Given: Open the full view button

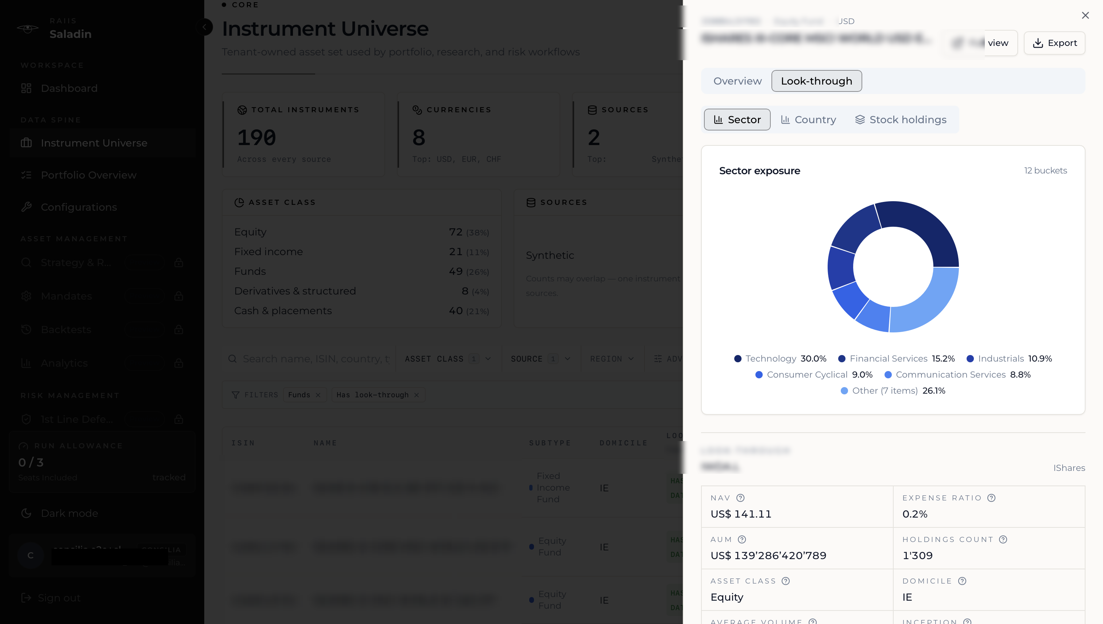Looking at the screenshot, I should (980, 43).
